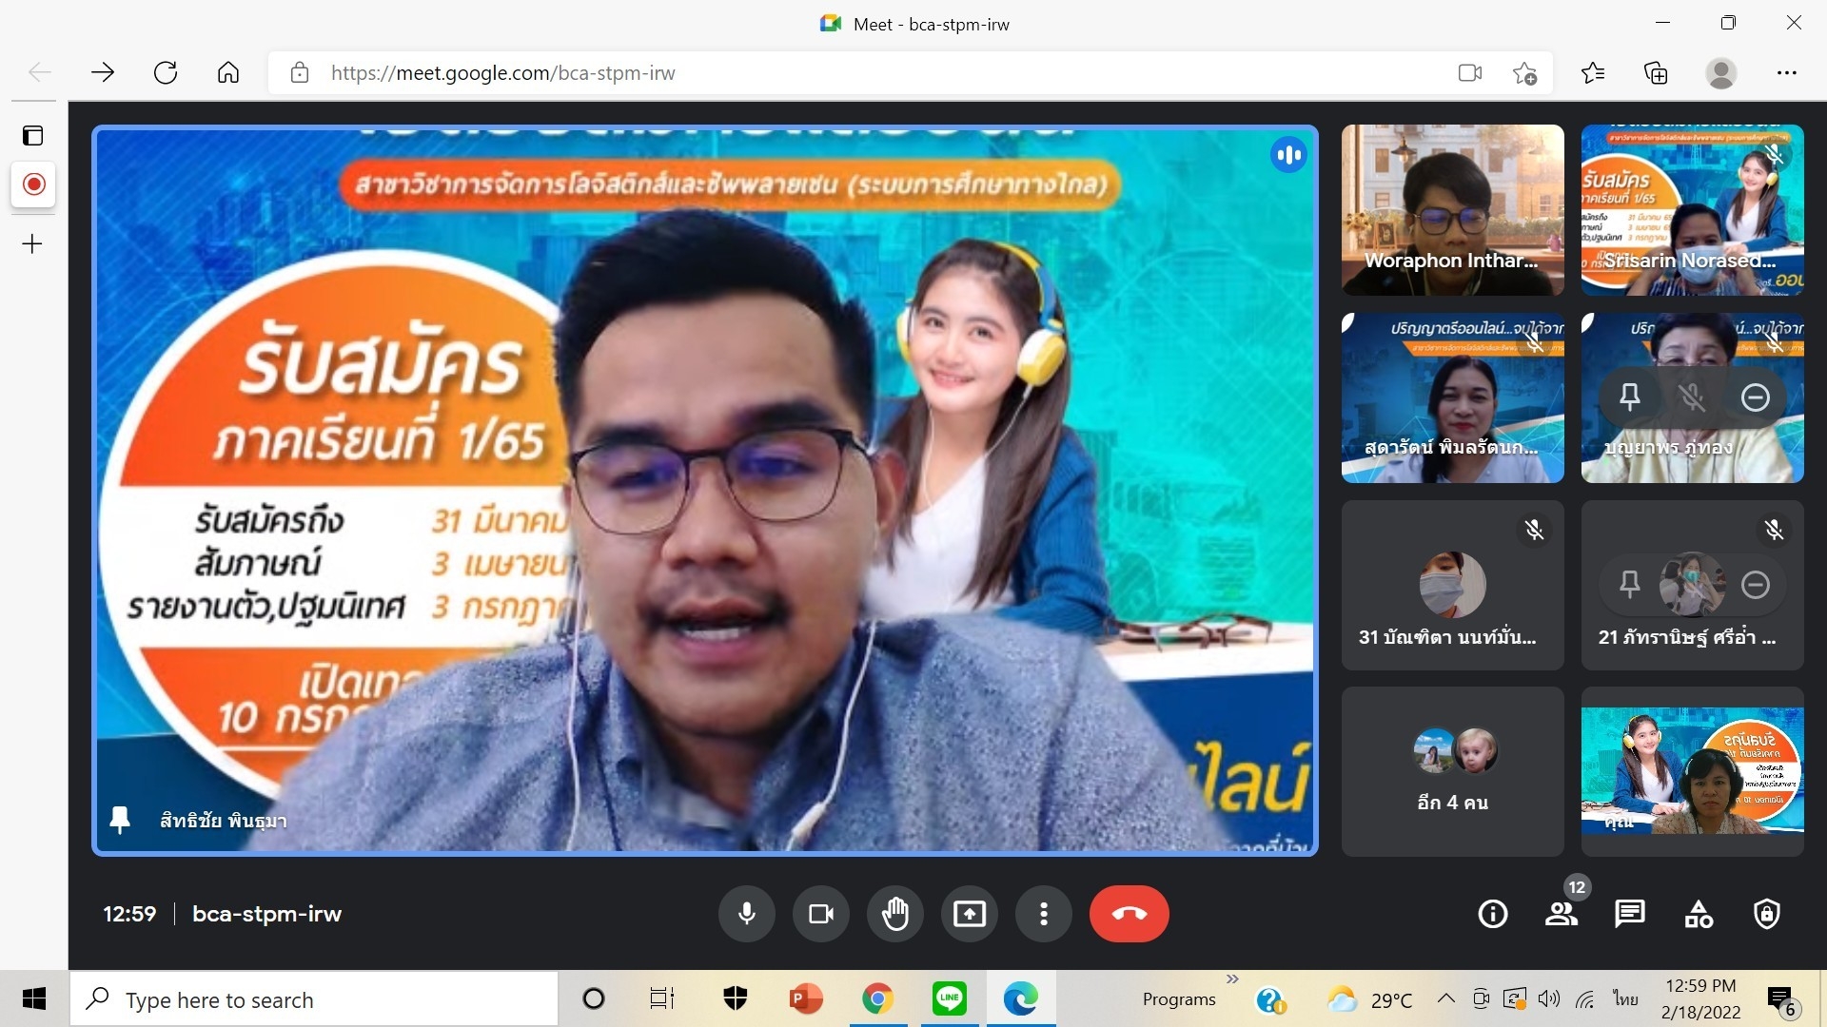The image size is (1827, 1027).
Task: Open the activities panel icon
Action: point(1699,914)
